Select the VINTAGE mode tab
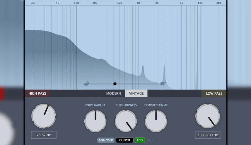Image resolution: width=251 pixels, height=145 pixels. (x=136, y=93)
